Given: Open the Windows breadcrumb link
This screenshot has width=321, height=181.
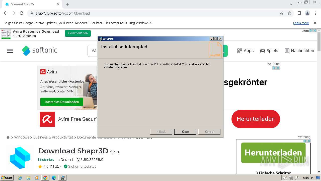Looking at the screenshot, I should 22,137.
